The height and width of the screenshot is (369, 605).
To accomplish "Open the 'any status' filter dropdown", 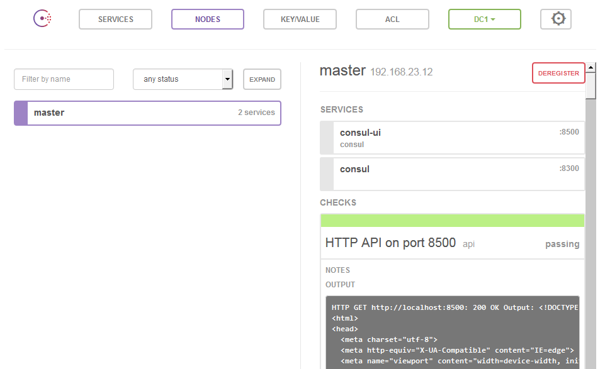I will pos(183,79).
